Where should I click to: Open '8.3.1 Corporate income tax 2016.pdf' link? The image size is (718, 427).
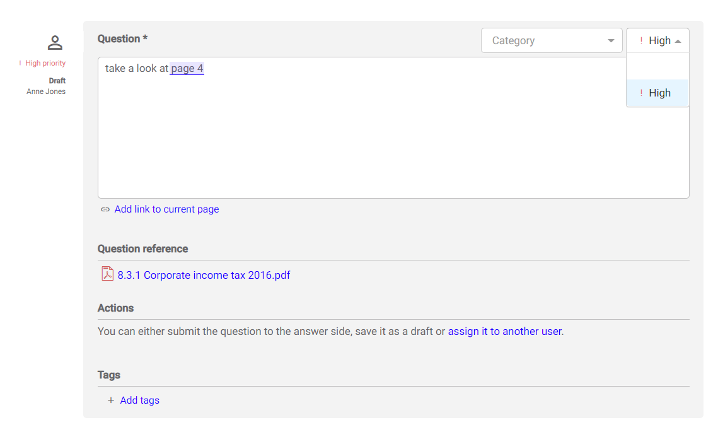[204, 275]
